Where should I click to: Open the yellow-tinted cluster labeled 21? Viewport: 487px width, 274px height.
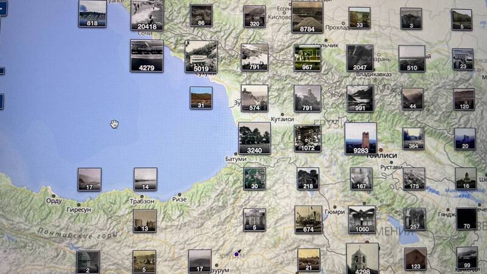point(309,260)
